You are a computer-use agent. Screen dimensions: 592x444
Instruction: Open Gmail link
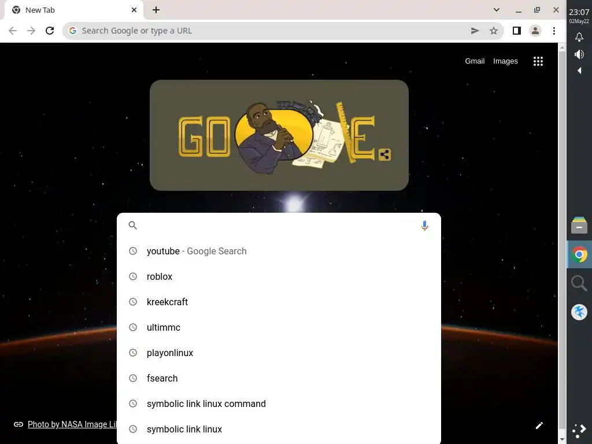click(475, 61)
